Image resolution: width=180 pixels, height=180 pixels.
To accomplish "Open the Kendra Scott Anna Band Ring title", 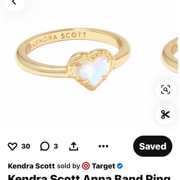I will point(89,178).
